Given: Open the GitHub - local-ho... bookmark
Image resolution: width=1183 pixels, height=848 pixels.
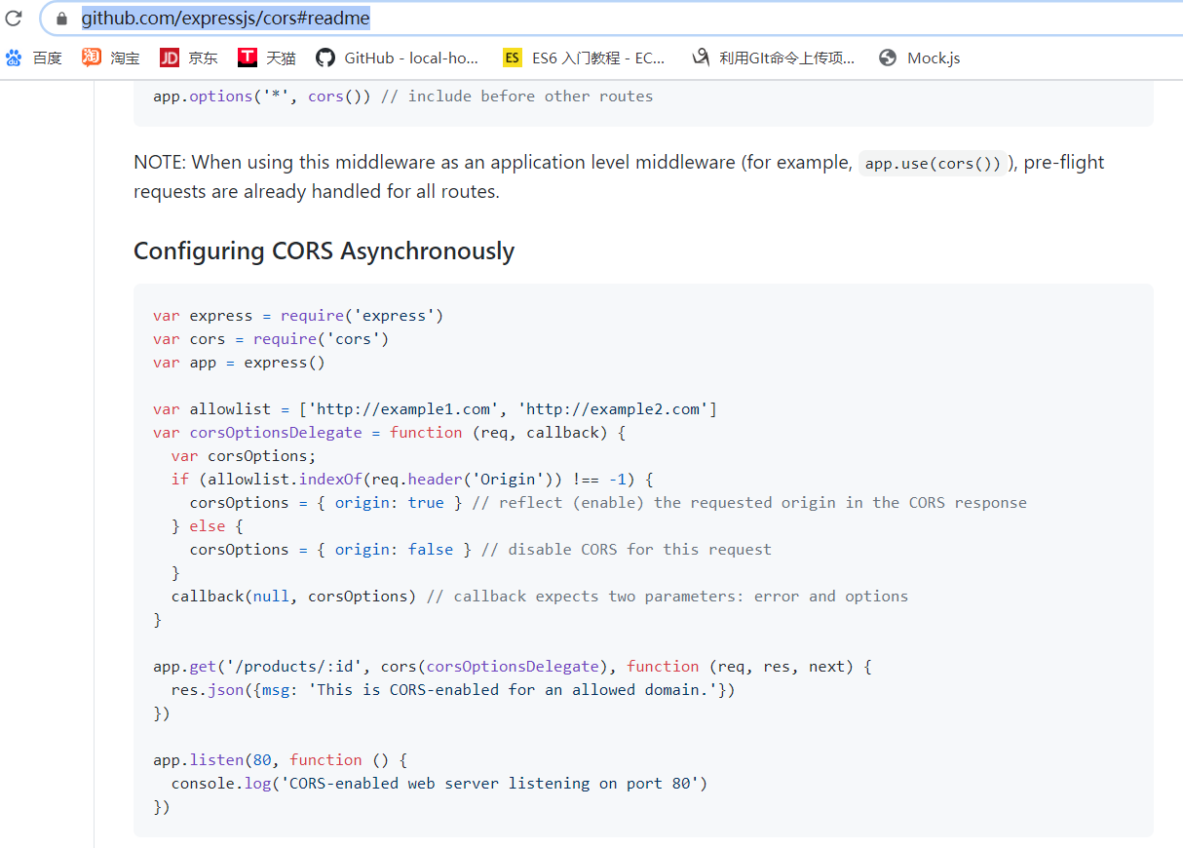Looking at the screenshot, I should click(398, 58).
